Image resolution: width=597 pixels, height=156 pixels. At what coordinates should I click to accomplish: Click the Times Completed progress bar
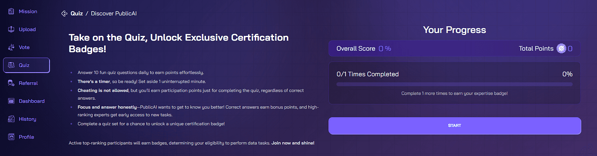tap(455, 84)
